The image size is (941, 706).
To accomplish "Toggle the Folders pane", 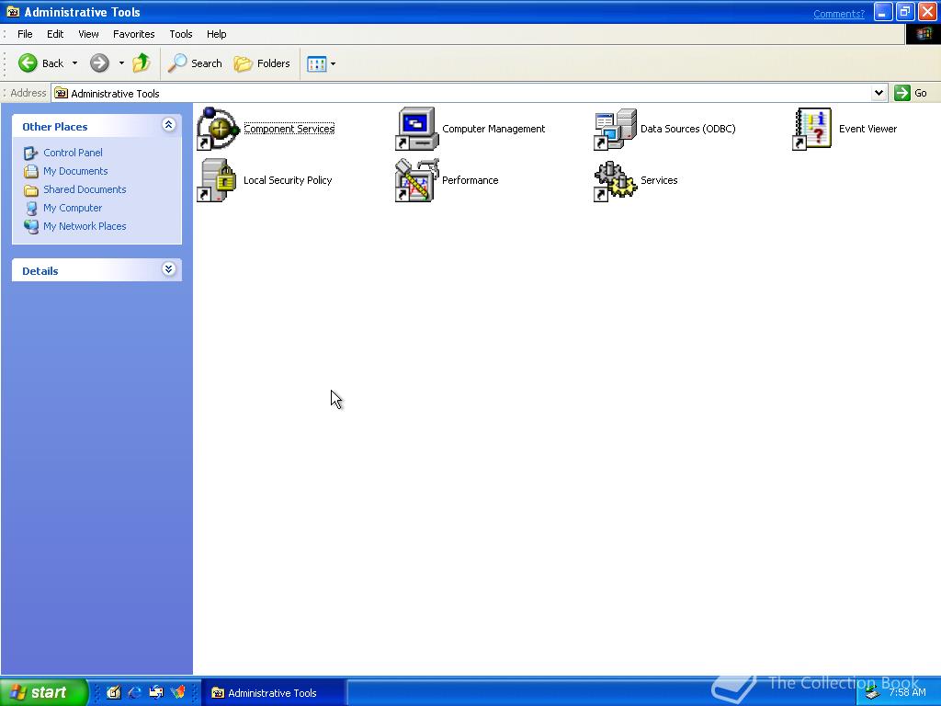I will click(262, 63).
